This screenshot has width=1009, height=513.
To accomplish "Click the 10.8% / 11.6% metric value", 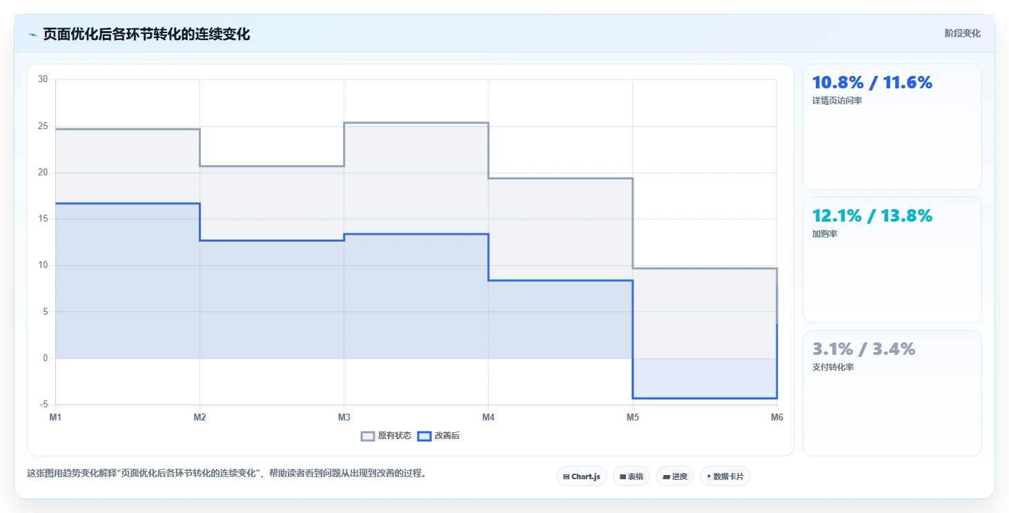I will [x=872, y=83].
